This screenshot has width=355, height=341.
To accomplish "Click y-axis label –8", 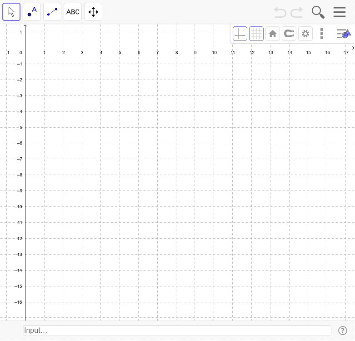I will point(20,175).
